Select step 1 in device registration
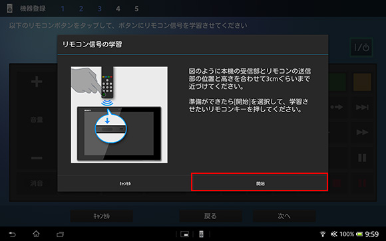This screenshot has width=386, height=241. [63, 9]
